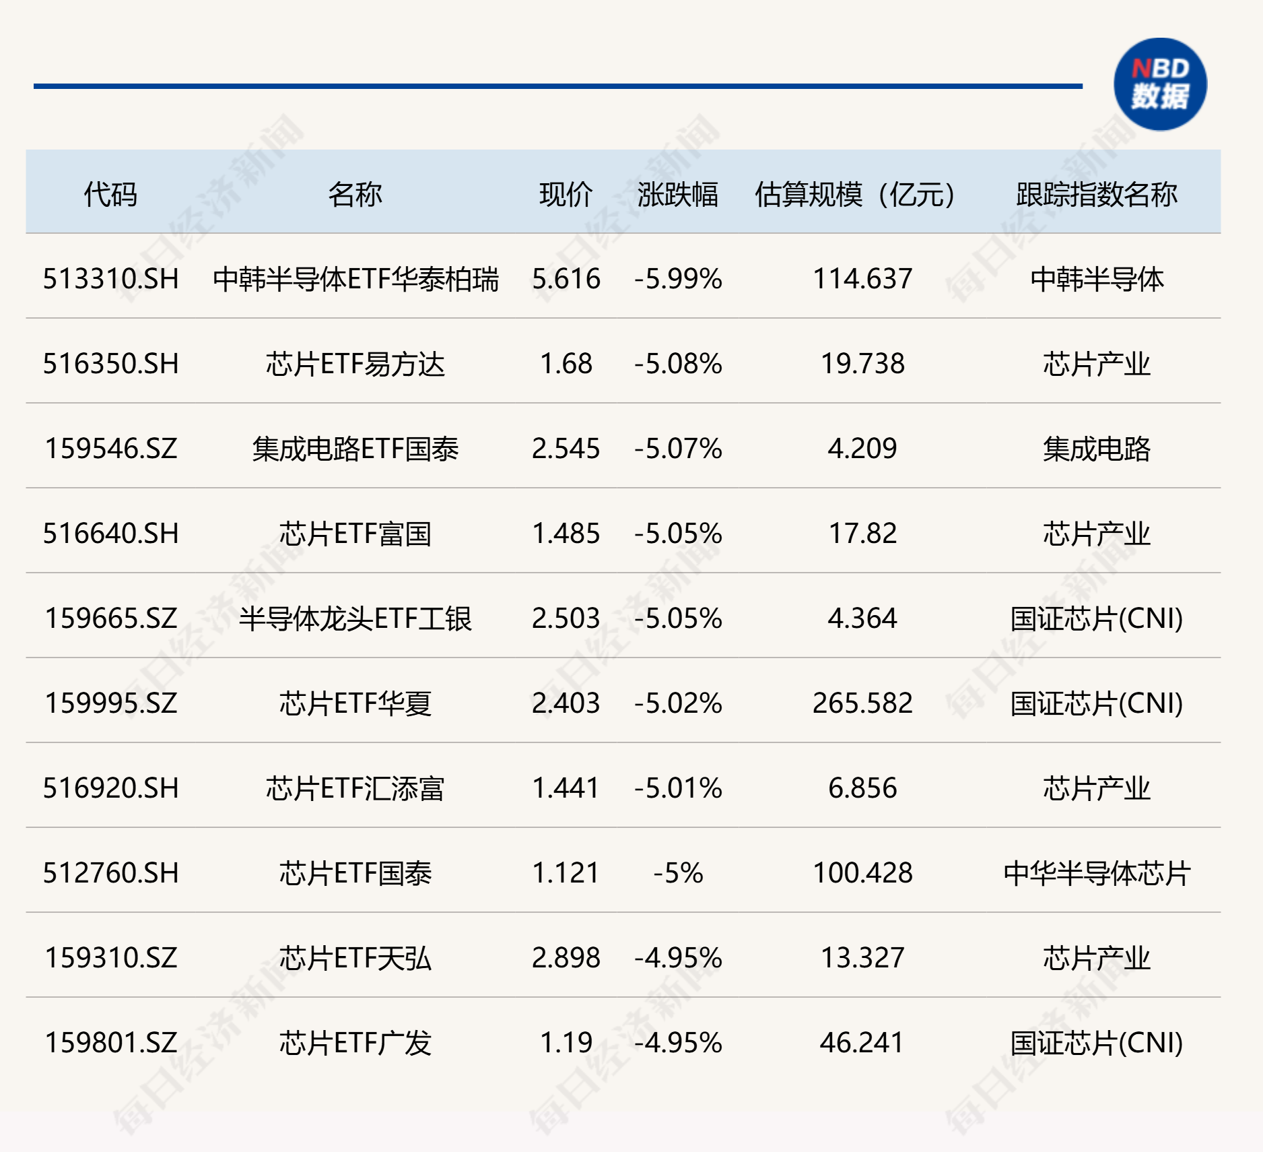Click scale value 17.82

coord(862,534)
